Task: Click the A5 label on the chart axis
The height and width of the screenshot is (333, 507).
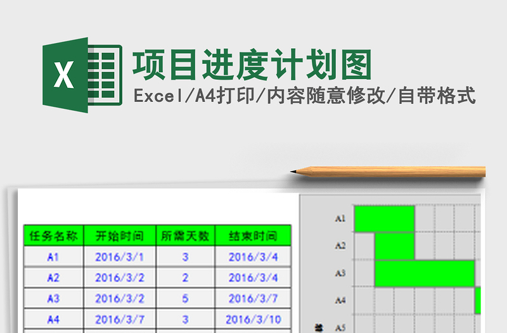Action: point(340,327)
